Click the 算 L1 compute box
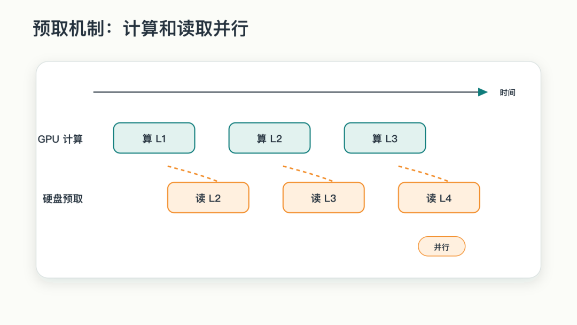577x325 pixels. click(x=154, y=138)
